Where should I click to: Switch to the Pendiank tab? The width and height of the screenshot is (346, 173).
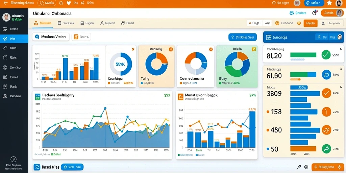66,23
